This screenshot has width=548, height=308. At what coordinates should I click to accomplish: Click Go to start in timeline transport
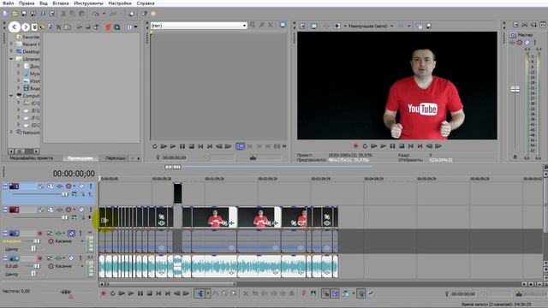(x=158, y=293)
